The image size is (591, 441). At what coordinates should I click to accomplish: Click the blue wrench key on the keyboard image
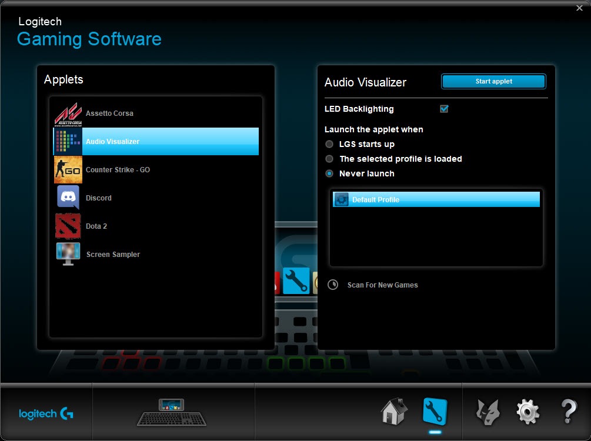(x=296, y=281)
